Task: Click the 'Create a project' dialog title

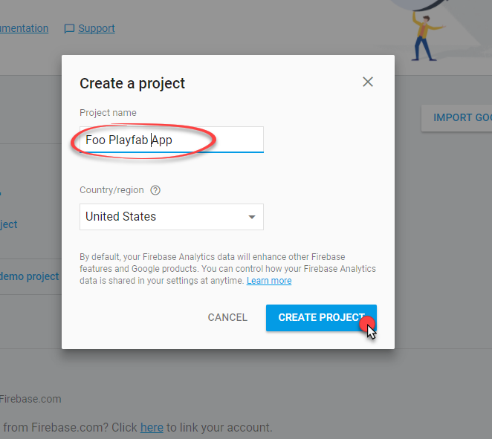Action: [132, 83]
